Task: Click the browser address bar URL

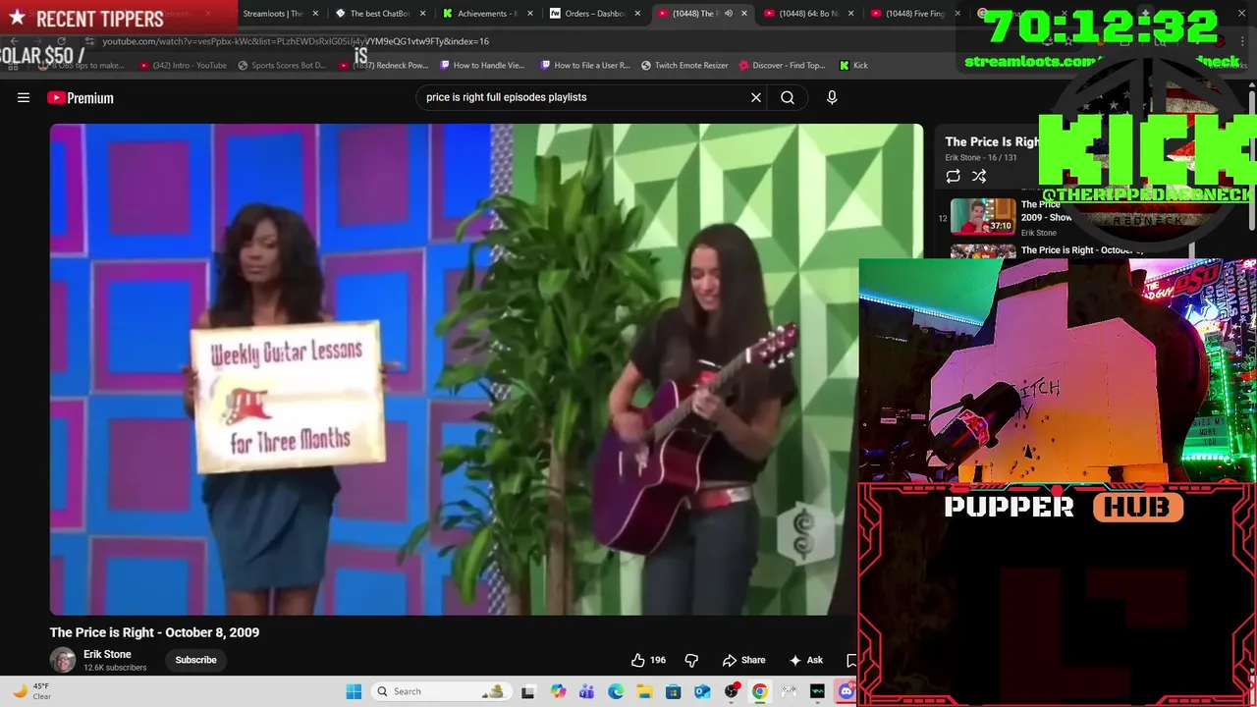Action: pos(296,41)
